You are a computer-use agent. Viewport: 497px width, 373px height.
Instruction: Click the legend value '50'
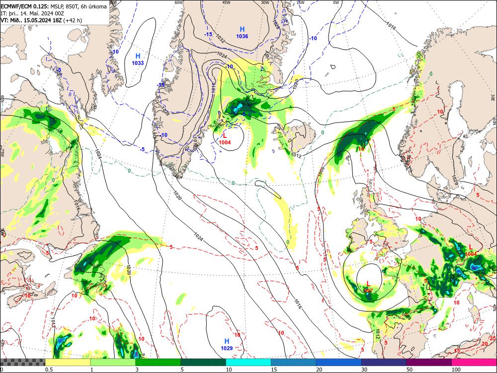(410, 370)
